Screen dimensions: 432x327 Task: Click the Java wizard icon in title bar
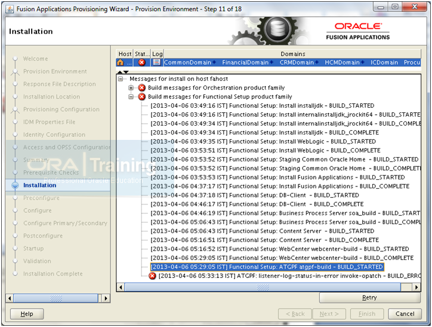(x=10, y=9)
